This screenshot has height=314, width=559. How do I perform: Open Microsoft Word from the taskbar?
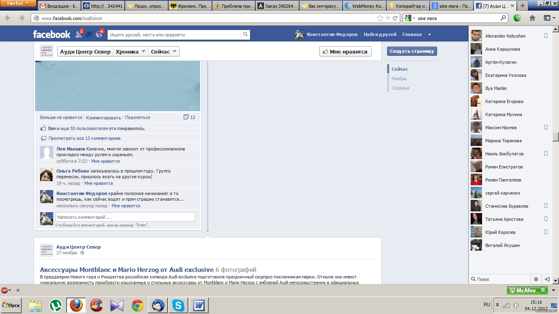tap(199, 305)
